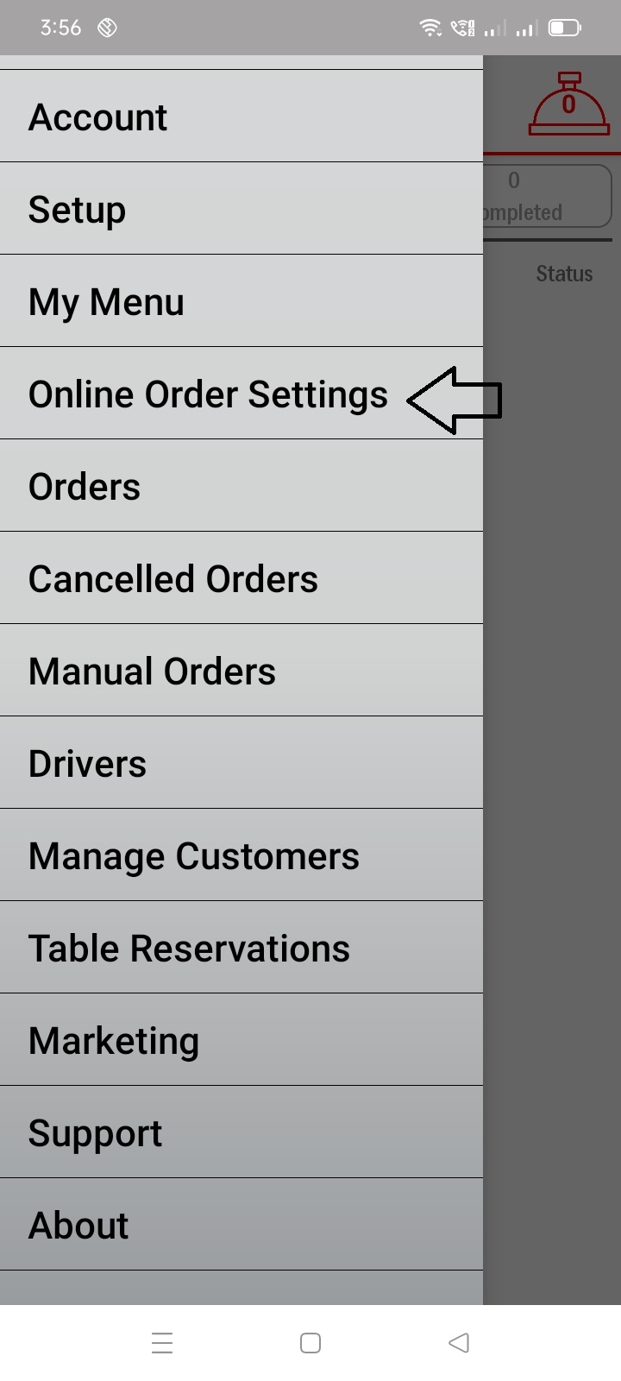Show the About screen
This screenshot has height=1381, width=621.
point(241,1224)
